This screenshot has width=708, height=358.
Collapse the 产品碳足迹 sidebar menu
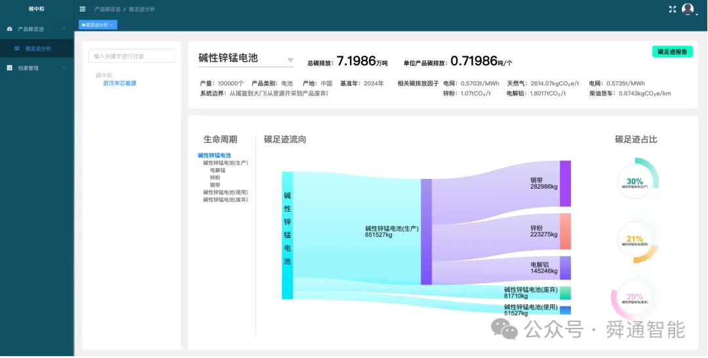pyautogui.click(x=64, y=29)
